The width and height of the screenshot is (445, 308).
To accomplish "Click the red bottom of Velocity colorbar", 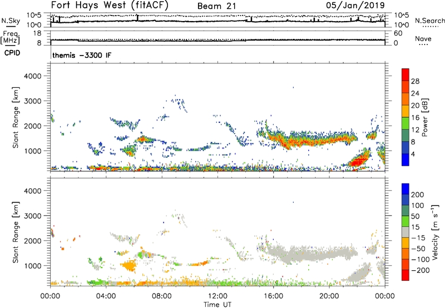I will coord(406,275).
